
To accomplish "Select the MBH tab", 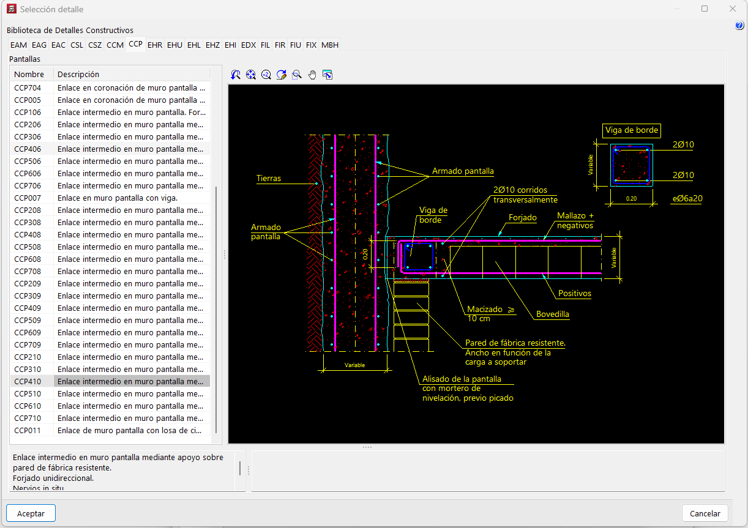I will click(330, 45).
